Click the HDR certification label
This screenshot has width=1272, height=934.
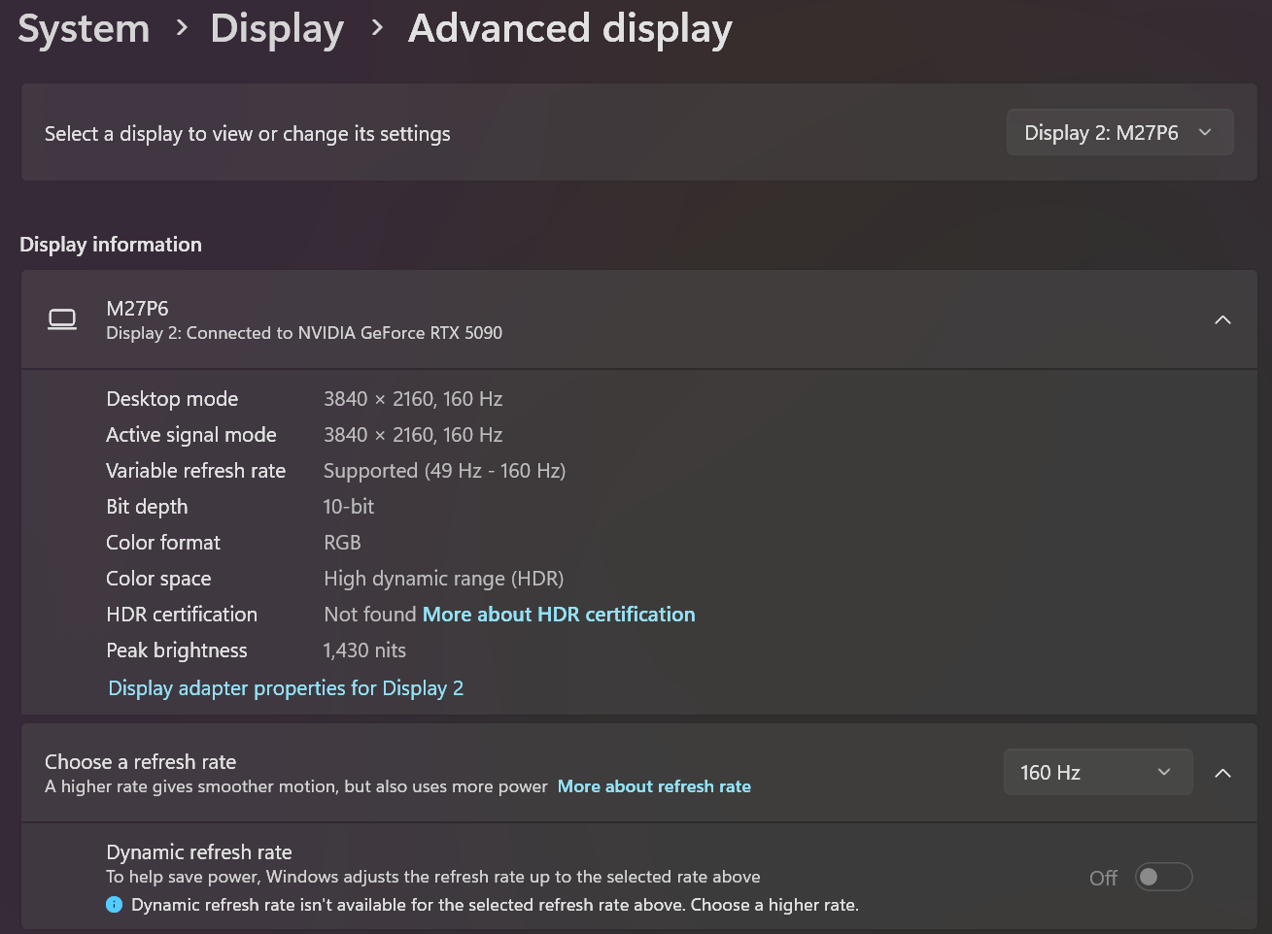coord(182,615)
